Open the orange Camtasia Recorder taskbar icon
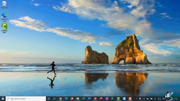This screenshot has width=180, height=101. click(130, 98)
